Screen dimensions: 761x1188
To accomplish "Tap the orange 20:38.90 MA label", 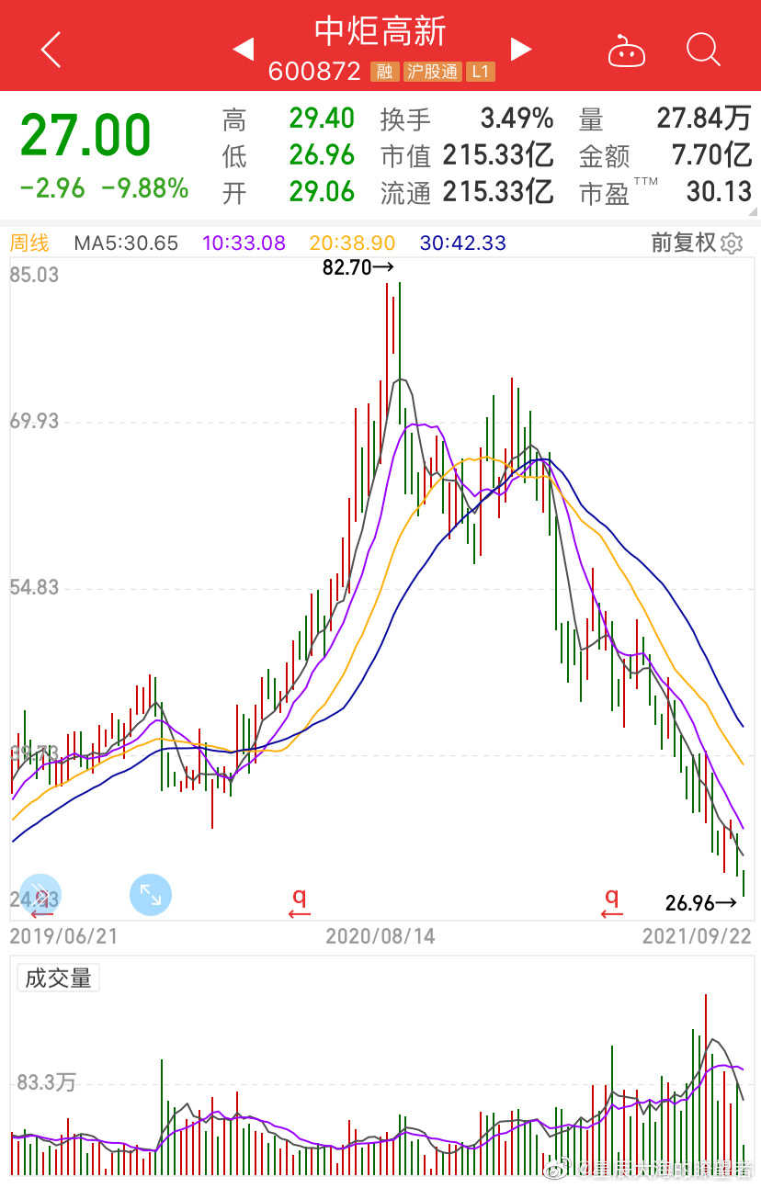I will (352, 243).
